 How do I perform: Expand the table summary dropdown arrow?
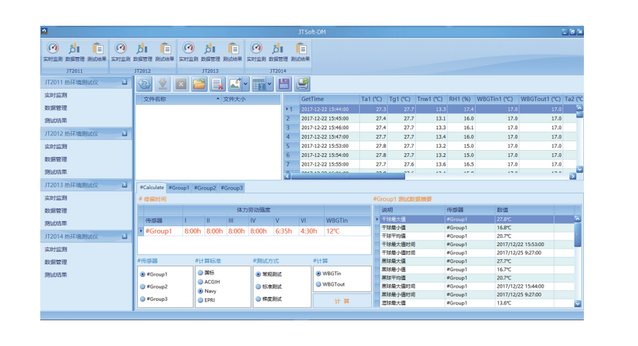270,84
